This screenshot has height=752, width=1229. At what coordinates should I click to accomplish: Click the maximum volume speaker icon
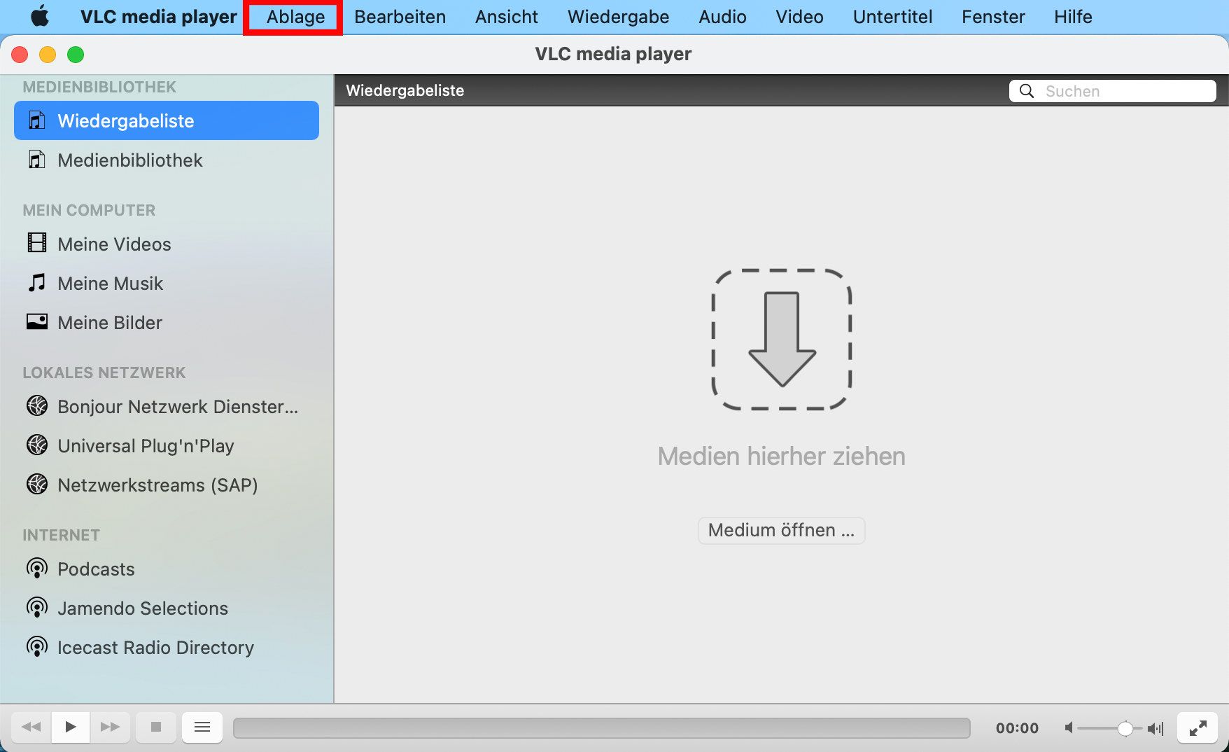click(x=1156, y=728)
